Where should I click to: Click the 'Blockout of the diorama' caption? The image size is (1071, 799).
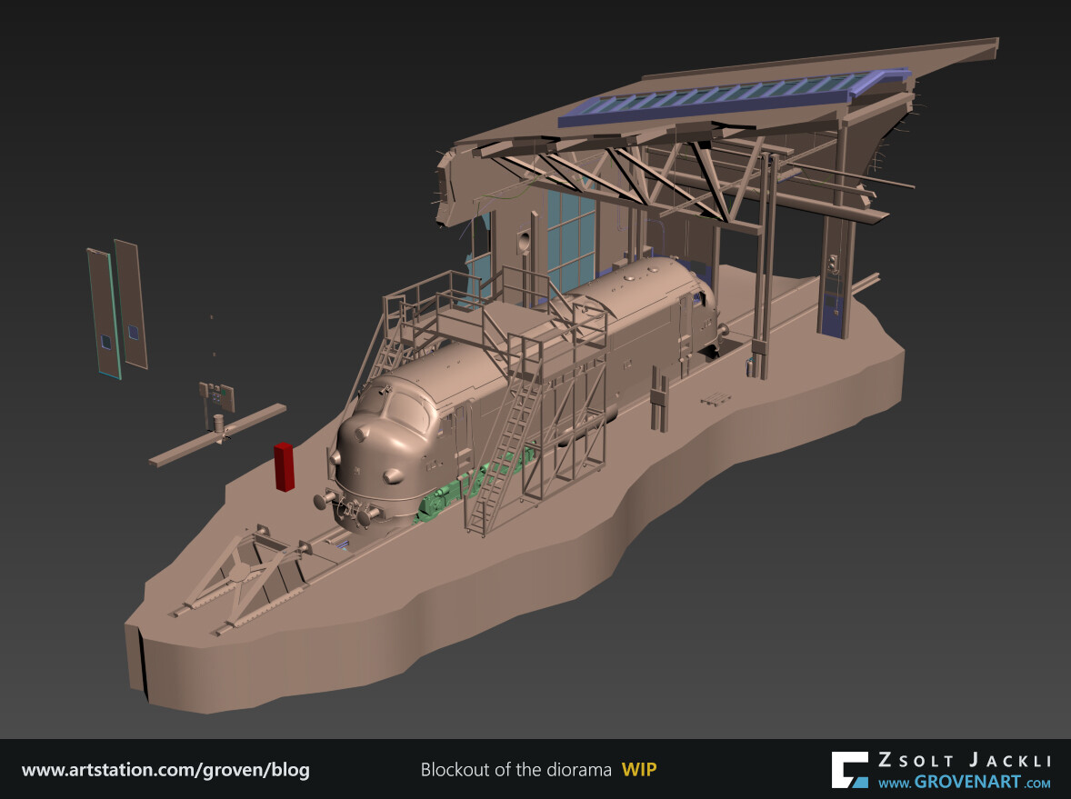(515, 770)
